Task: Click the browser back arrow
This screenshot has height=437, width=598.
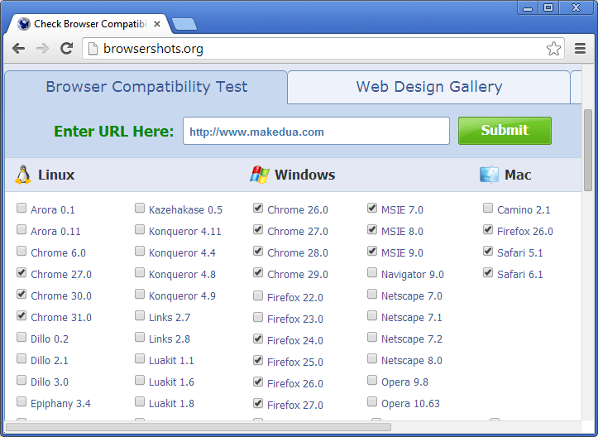Action: (x=18, y=49)
